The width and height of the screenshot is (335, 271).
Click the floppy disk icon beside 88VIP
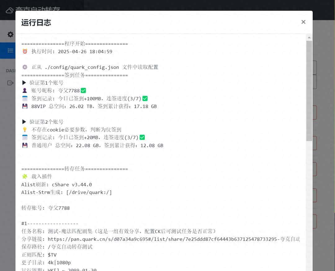[25, 106]
